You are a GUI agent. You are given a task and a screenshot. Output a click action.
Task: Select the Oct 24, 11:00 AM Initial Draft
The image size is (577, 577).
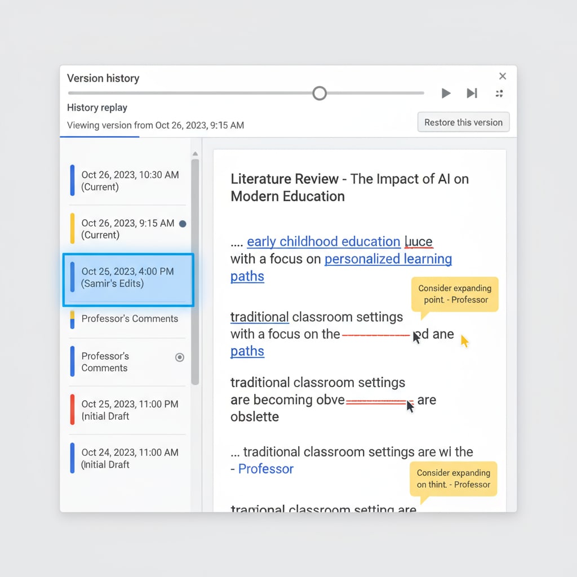tap(129, 458)
